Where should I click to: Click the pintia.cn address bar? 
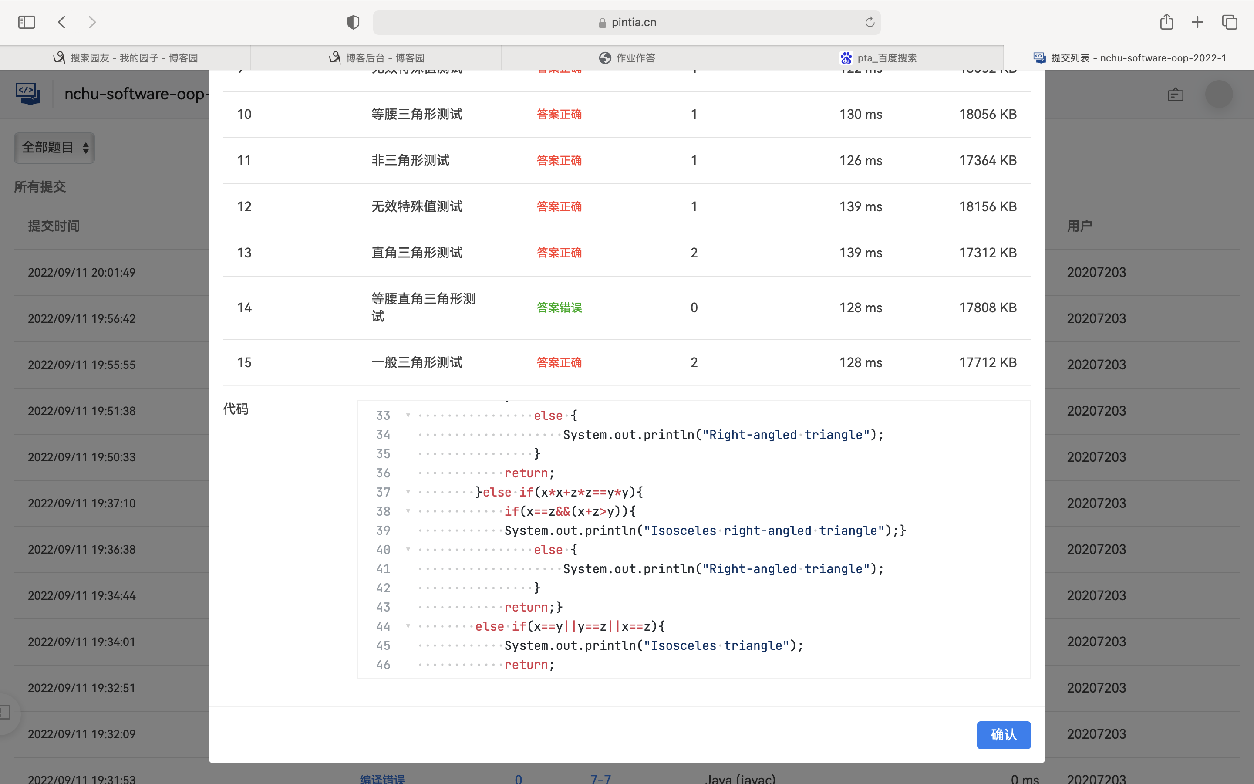pos(627,22)
